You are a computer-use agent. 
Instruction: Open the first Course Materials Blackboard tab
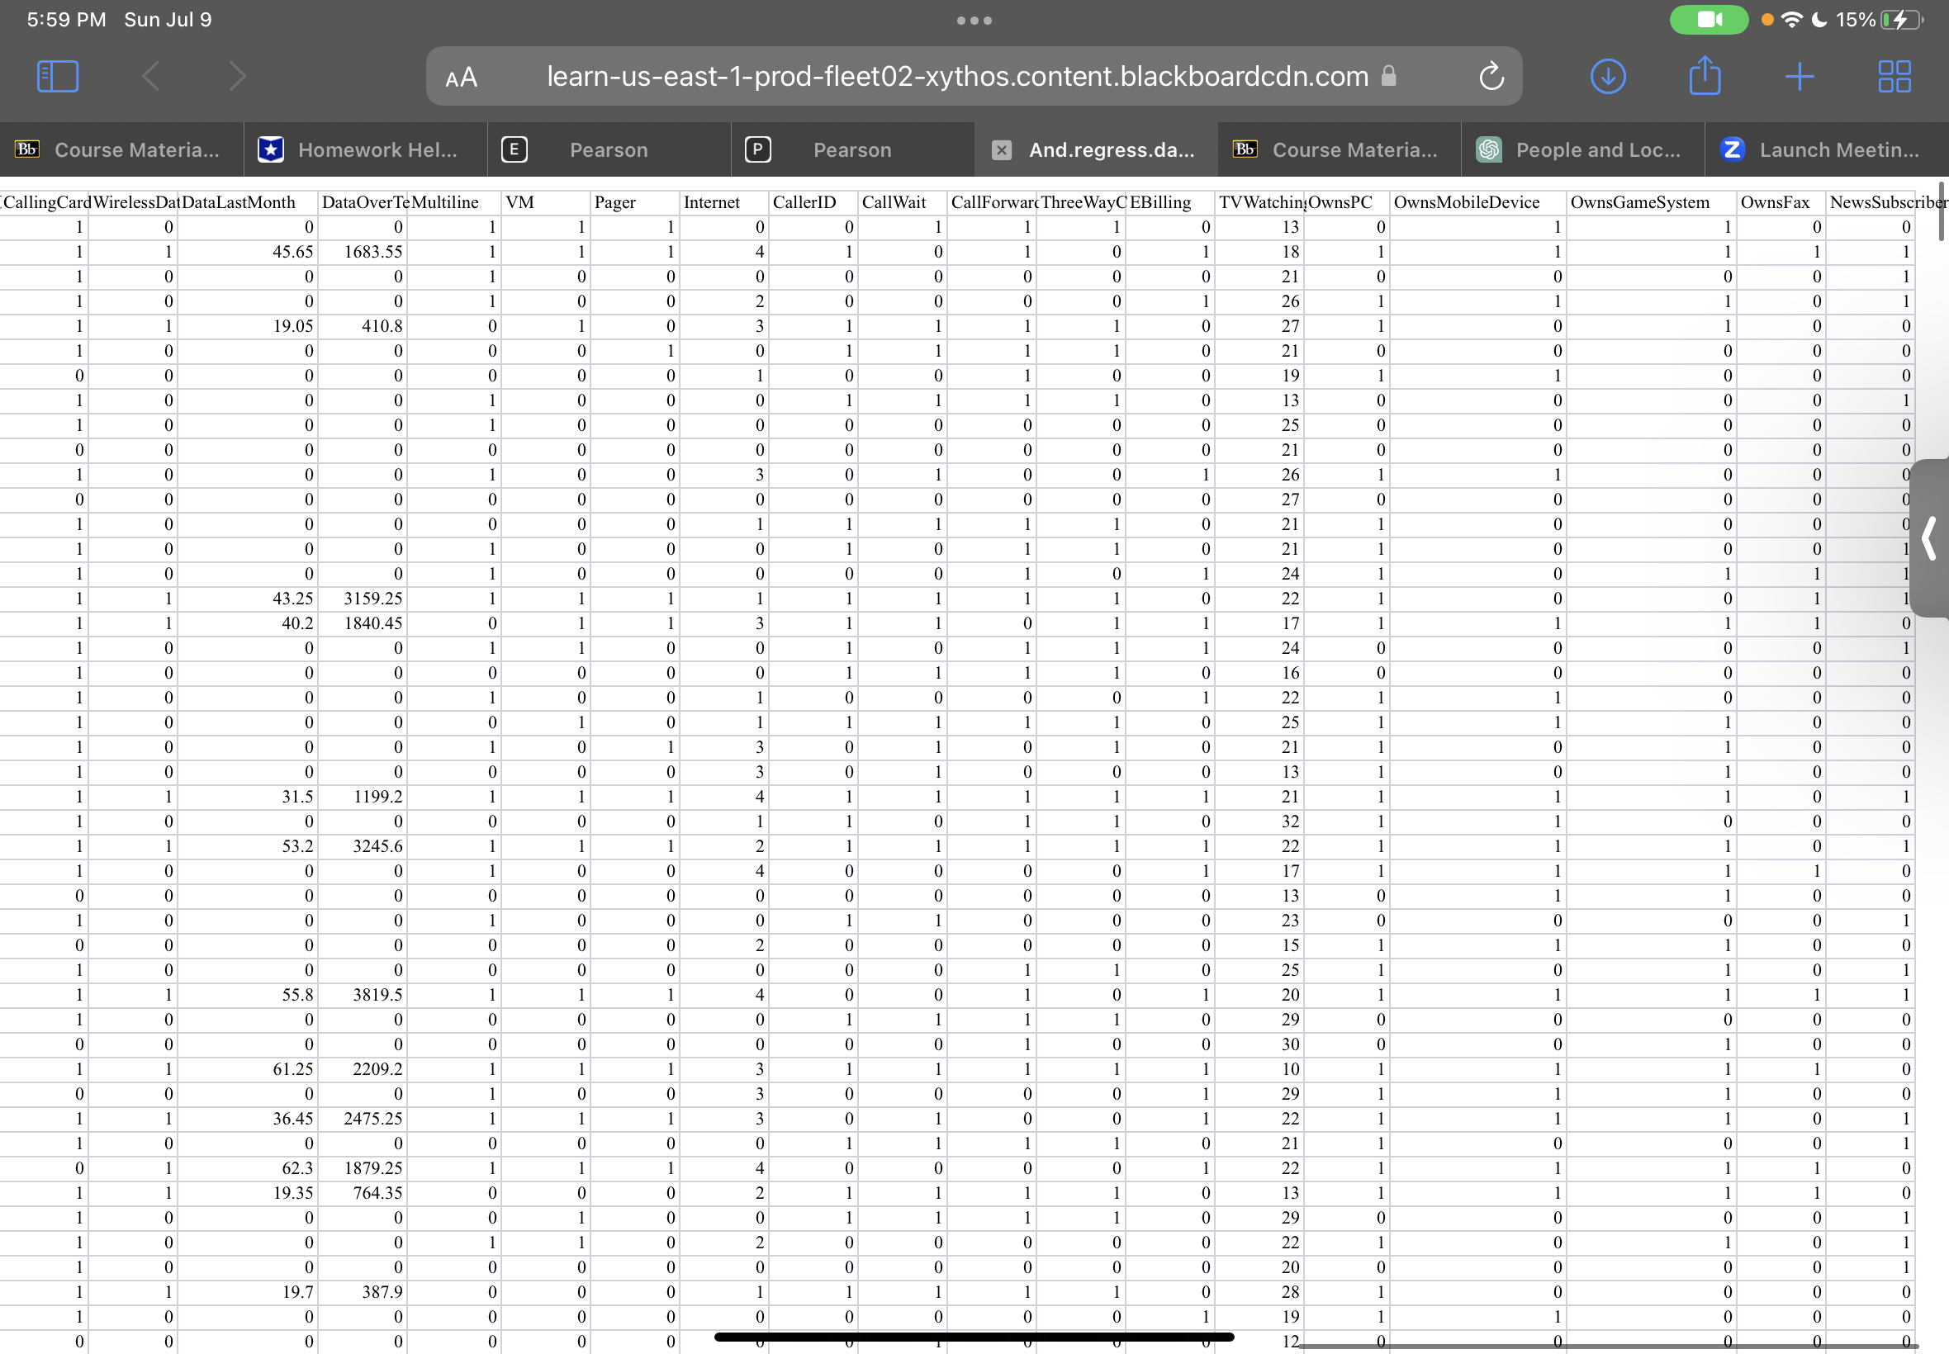click(121, 149)
